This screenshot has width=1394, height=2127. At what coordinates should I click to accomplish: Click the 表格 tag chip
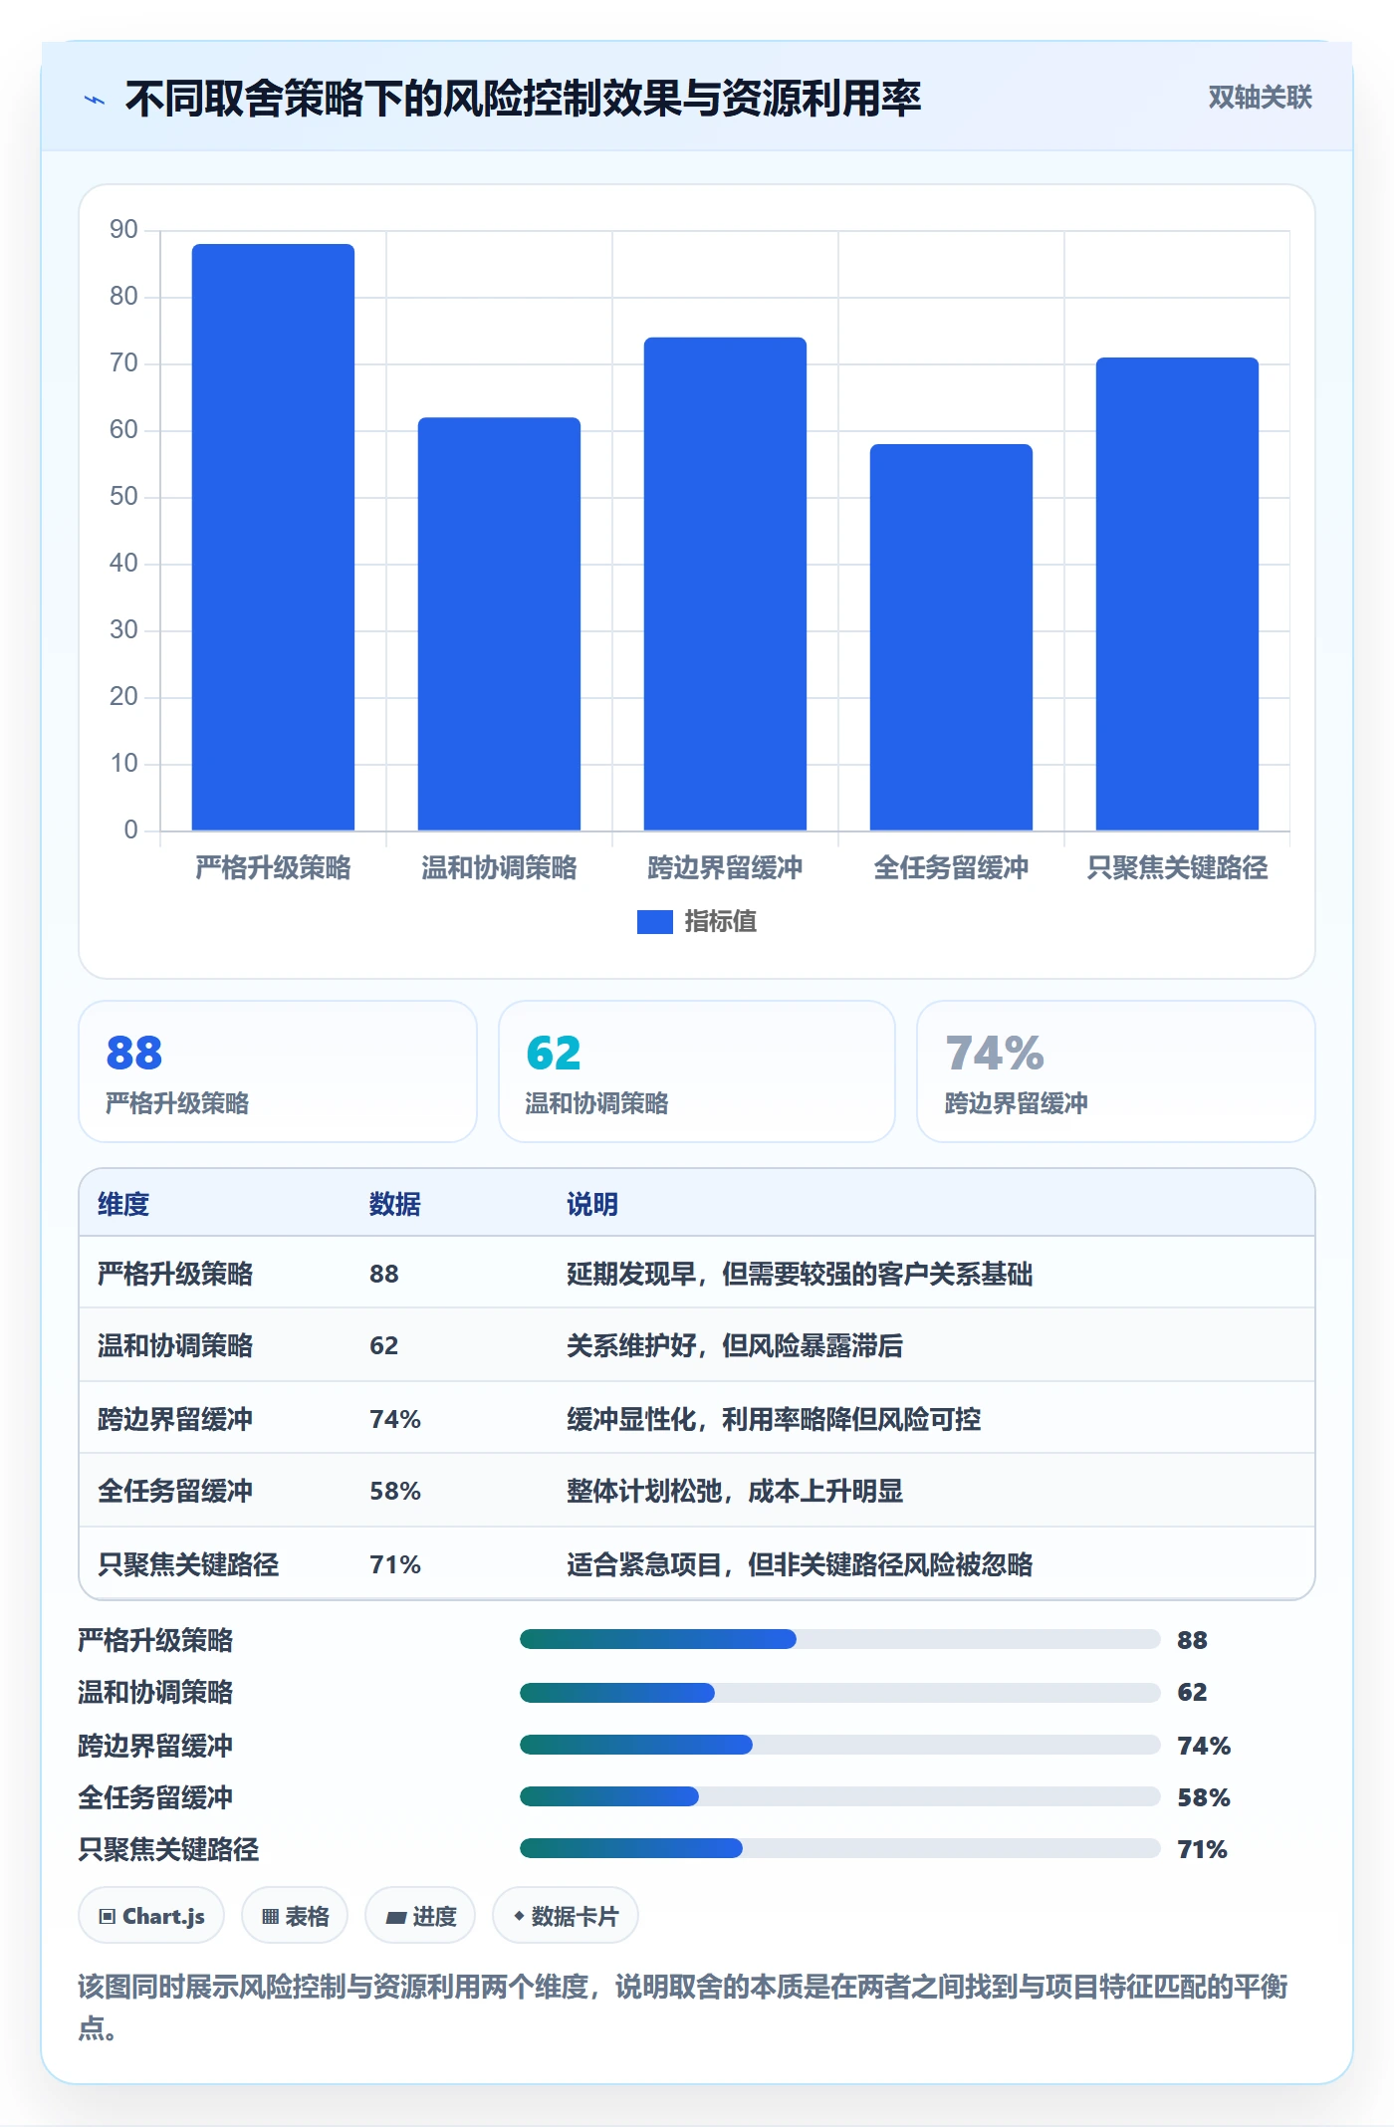point(295,1916)
